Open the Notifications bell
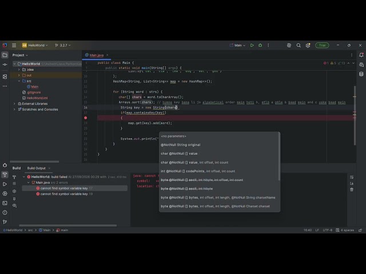 tap(361, 55)
